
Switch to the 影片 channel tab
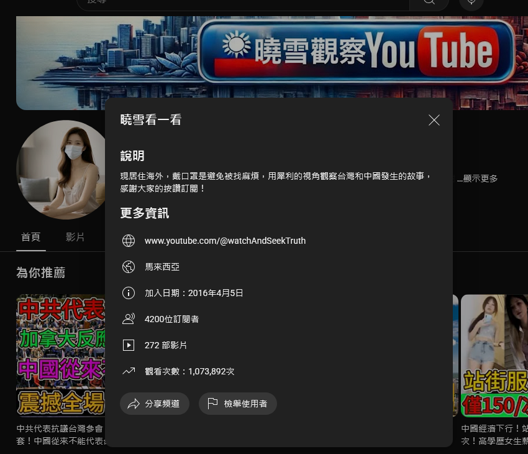point(75,238)
